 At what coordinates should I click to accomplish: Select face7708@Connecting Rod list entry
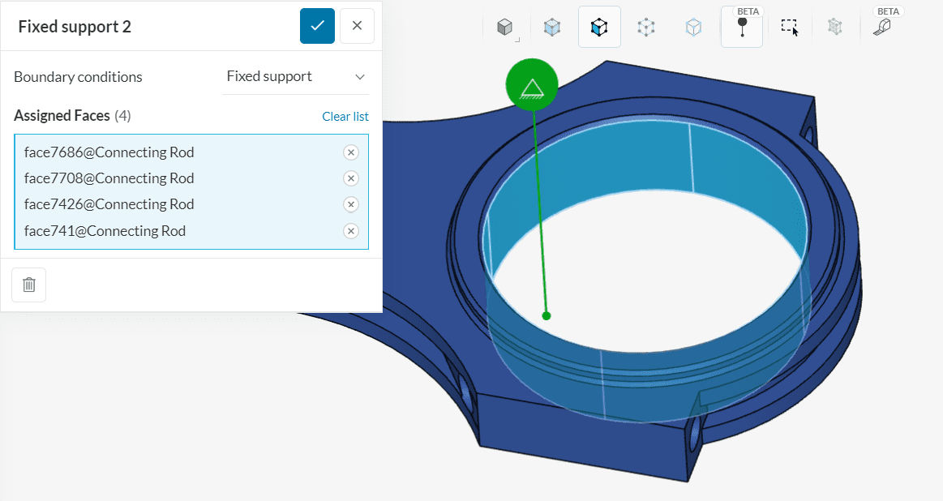[109, 178]
